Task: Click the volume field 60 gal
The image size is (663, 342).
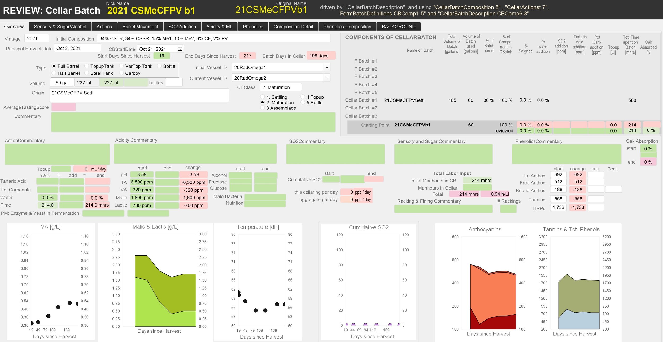Action: (62, 82)
